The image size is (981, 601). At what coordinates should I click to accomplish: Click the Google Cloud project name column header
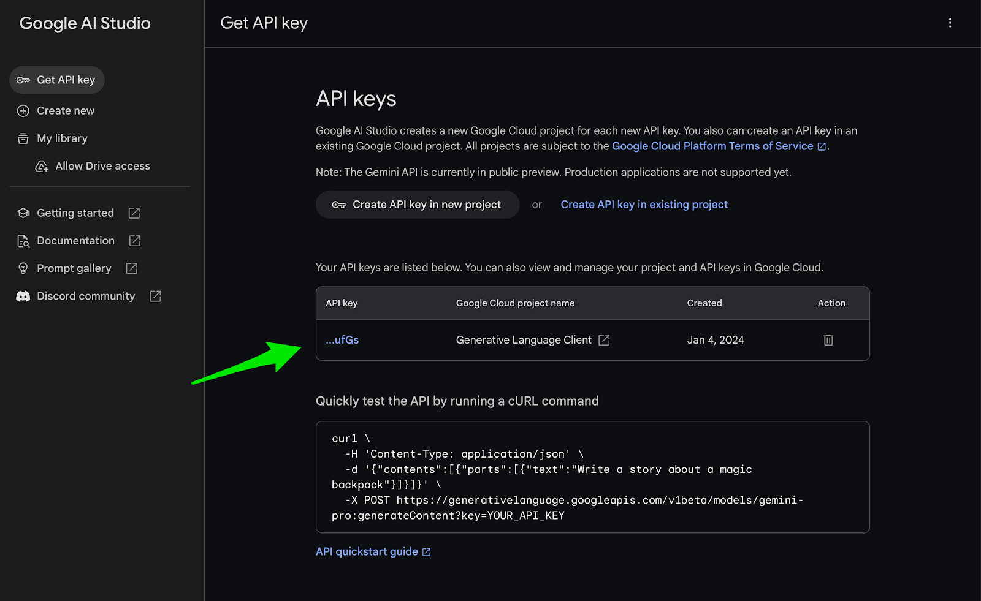tap(515, 303)
